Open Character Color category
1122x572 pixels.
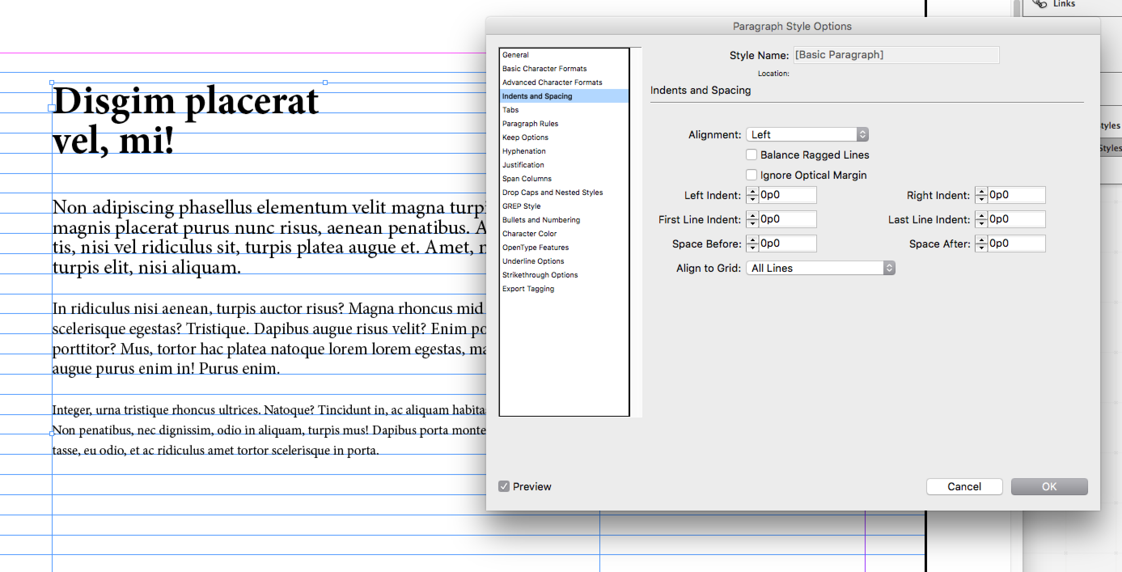563,233
